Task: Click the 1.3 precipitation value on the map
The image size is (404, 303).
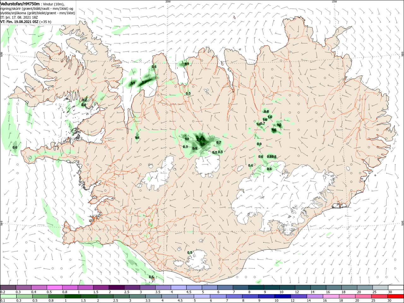Action: [x=279, y=125]
